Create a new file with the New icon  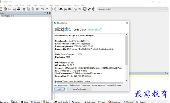point(1,9)
